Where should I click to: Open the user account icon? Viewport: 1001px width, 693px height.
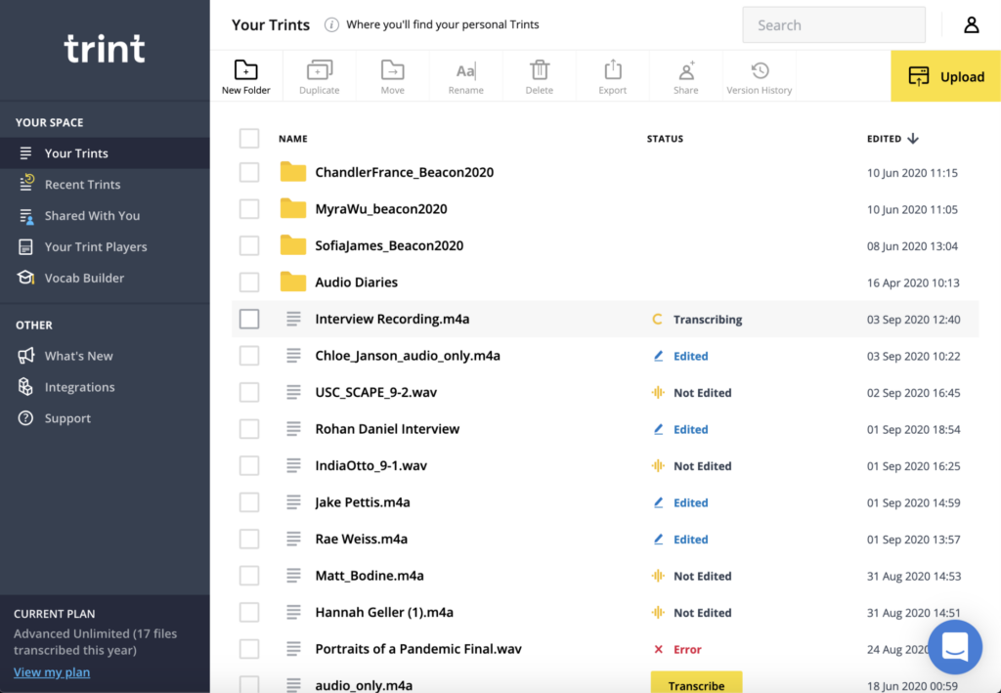[971, 24]
